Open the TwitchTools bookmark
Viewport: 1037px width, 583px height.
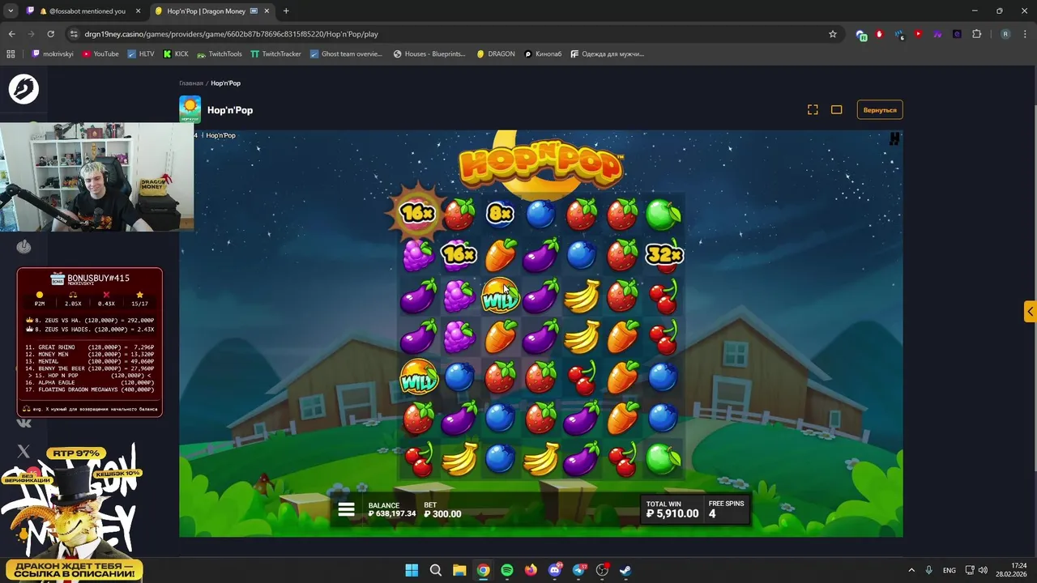[220, 53]
